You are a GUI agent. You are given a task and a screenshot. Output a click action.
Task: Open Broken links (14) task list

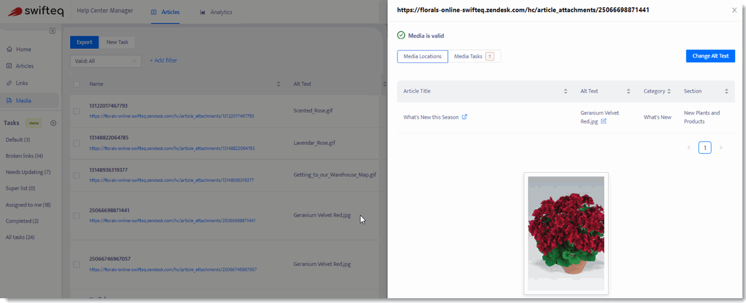click(24, 156)
